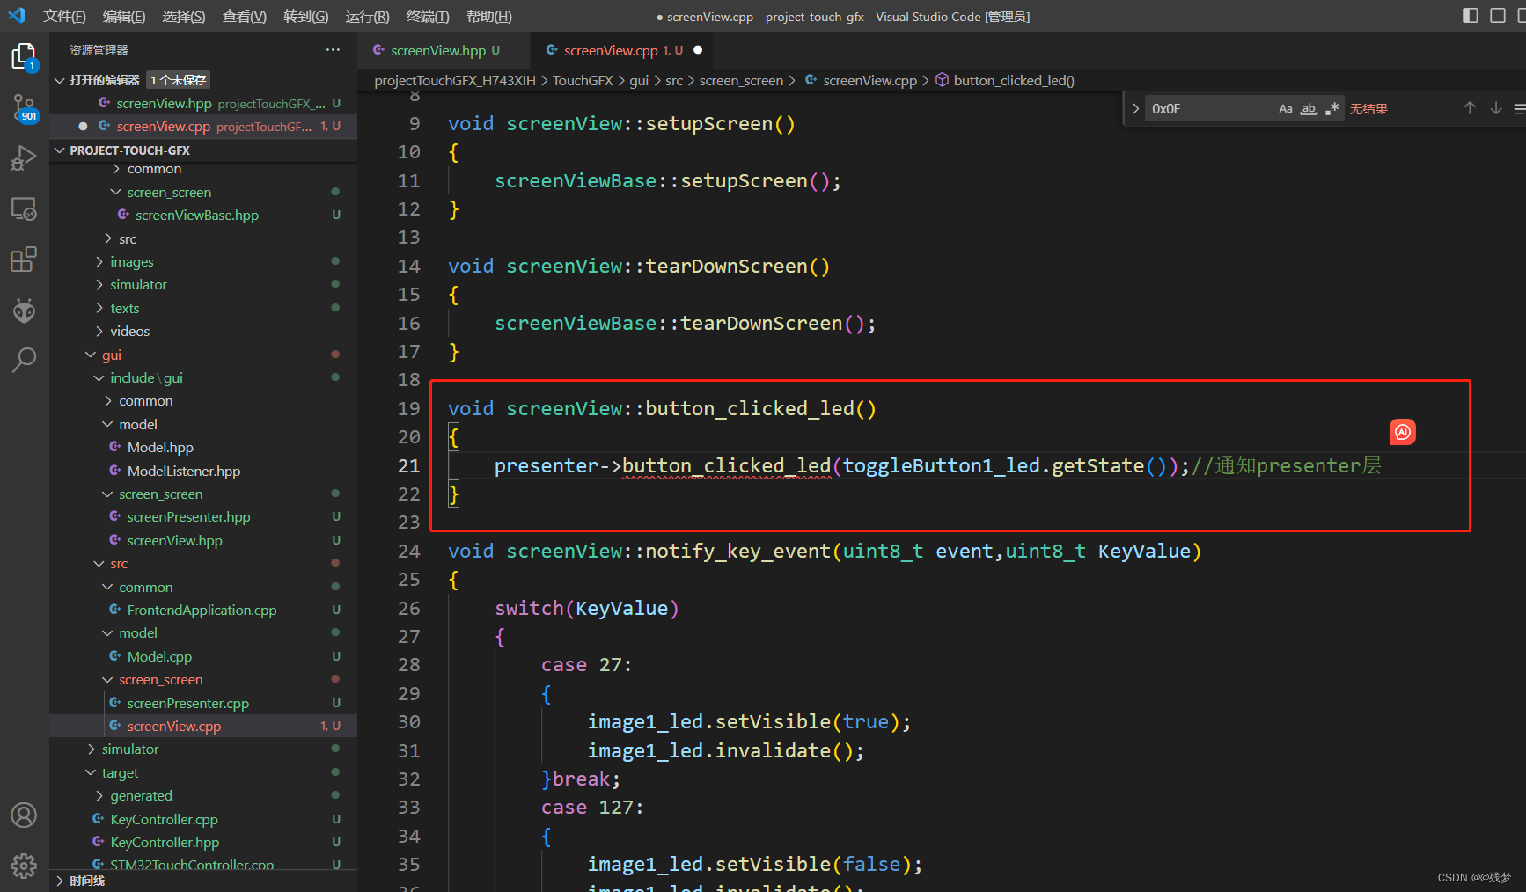Collapse the PROJECT-TOUCH-GFX root folder
Viewport: 1526px width, 892px height.
point(60,150)
